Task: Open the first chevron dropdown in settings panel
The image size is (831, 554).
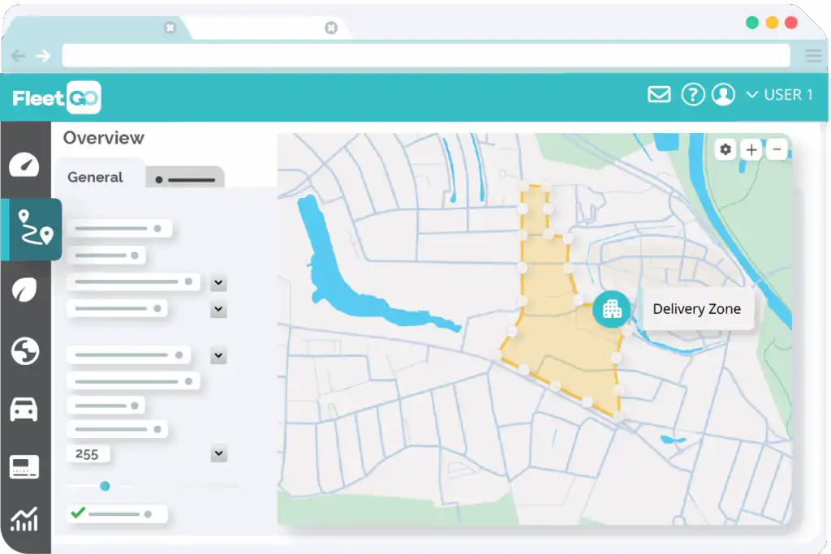Action: (217, 282)
